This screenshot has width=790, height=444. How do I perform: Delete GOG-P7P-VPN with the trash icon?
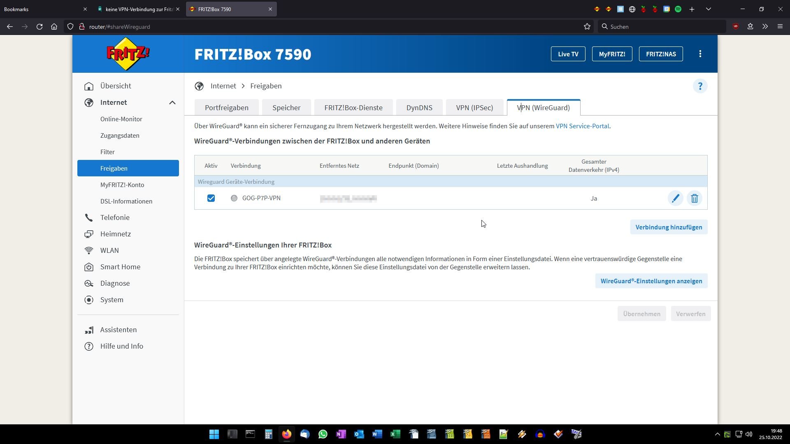pyautogui.click(x=695, y=198)
